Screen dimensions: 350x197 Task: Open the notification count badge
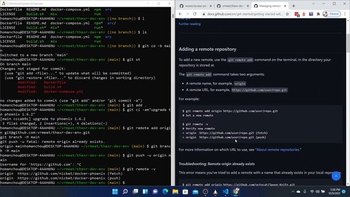point(344,192)
